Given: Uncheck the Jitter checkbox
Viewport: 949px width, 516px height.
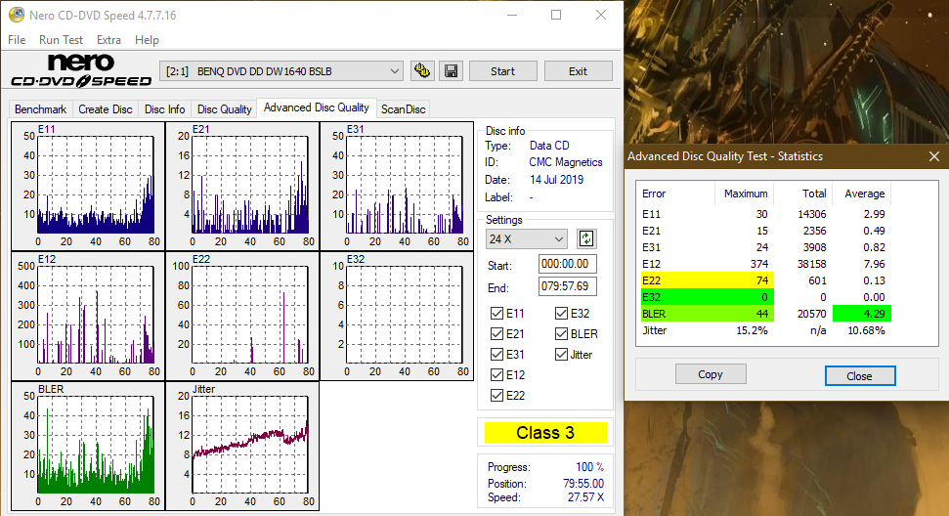Looking at the screenshot, I should (561, 355).
